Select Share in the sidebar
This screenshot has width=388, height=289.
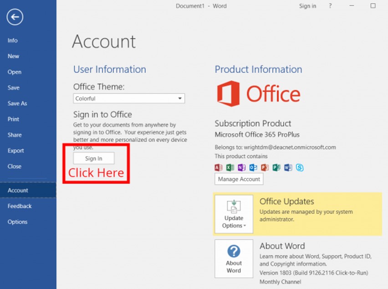point(15,135)
